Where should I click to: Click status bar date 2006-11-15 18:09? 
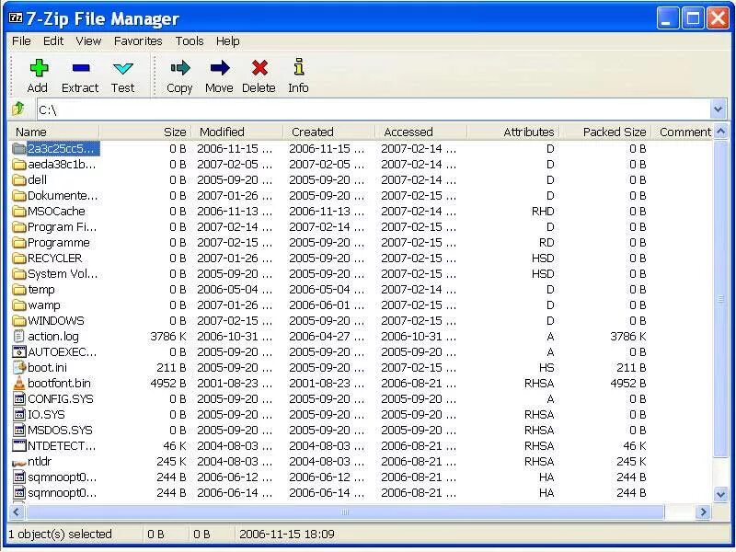(x=287, y=535)
